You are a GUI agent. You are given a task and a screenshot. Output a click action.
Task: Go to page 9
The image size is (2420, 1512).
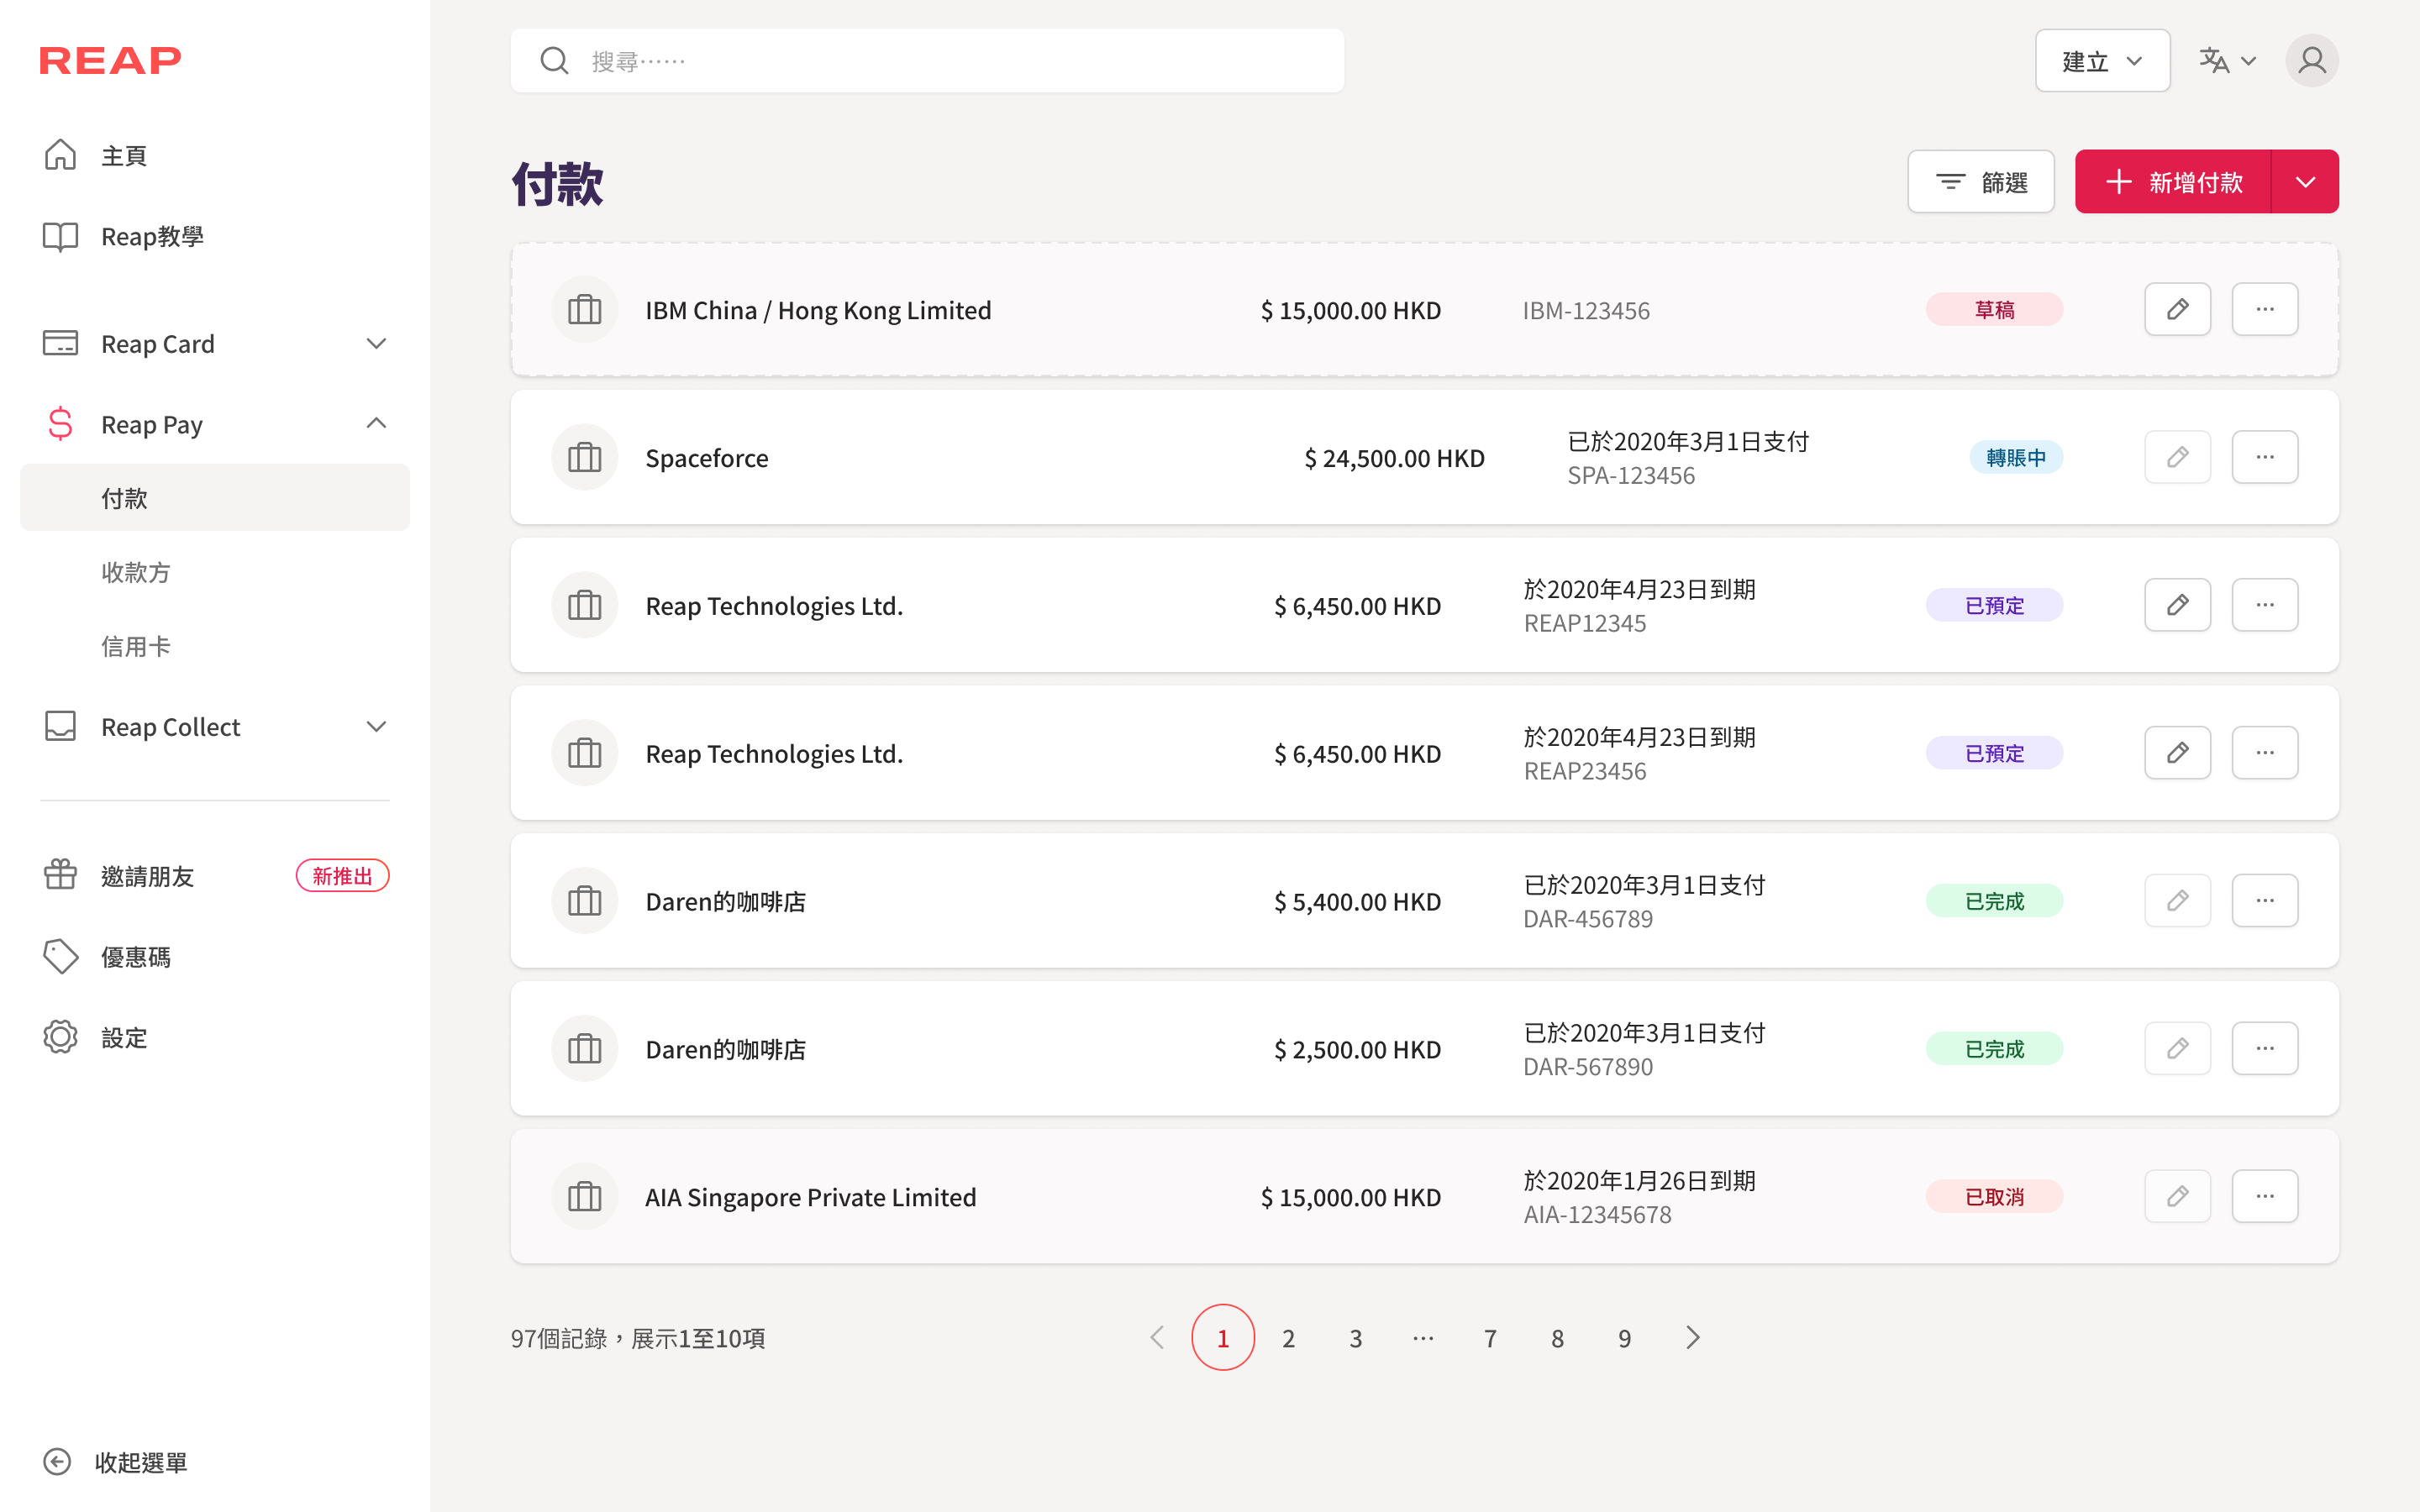click(1624, 1338)
